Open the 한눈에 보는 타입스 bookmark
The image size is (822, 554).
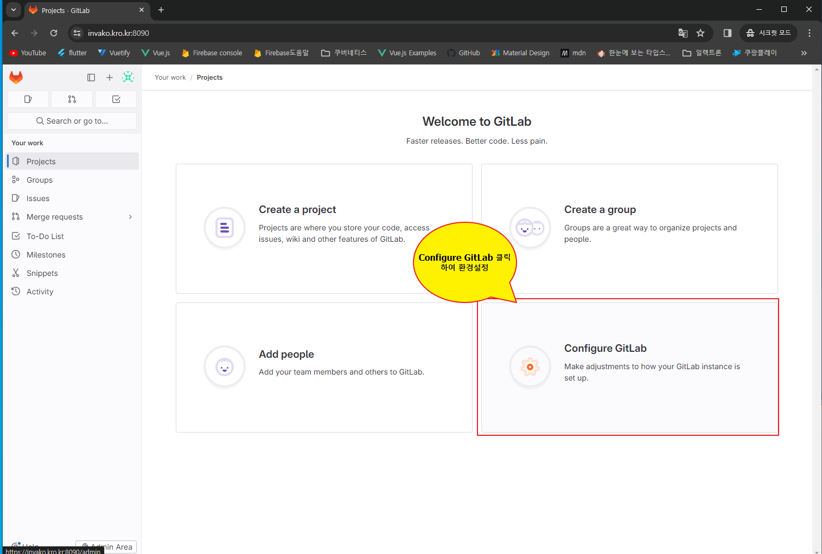pos(634,53)
